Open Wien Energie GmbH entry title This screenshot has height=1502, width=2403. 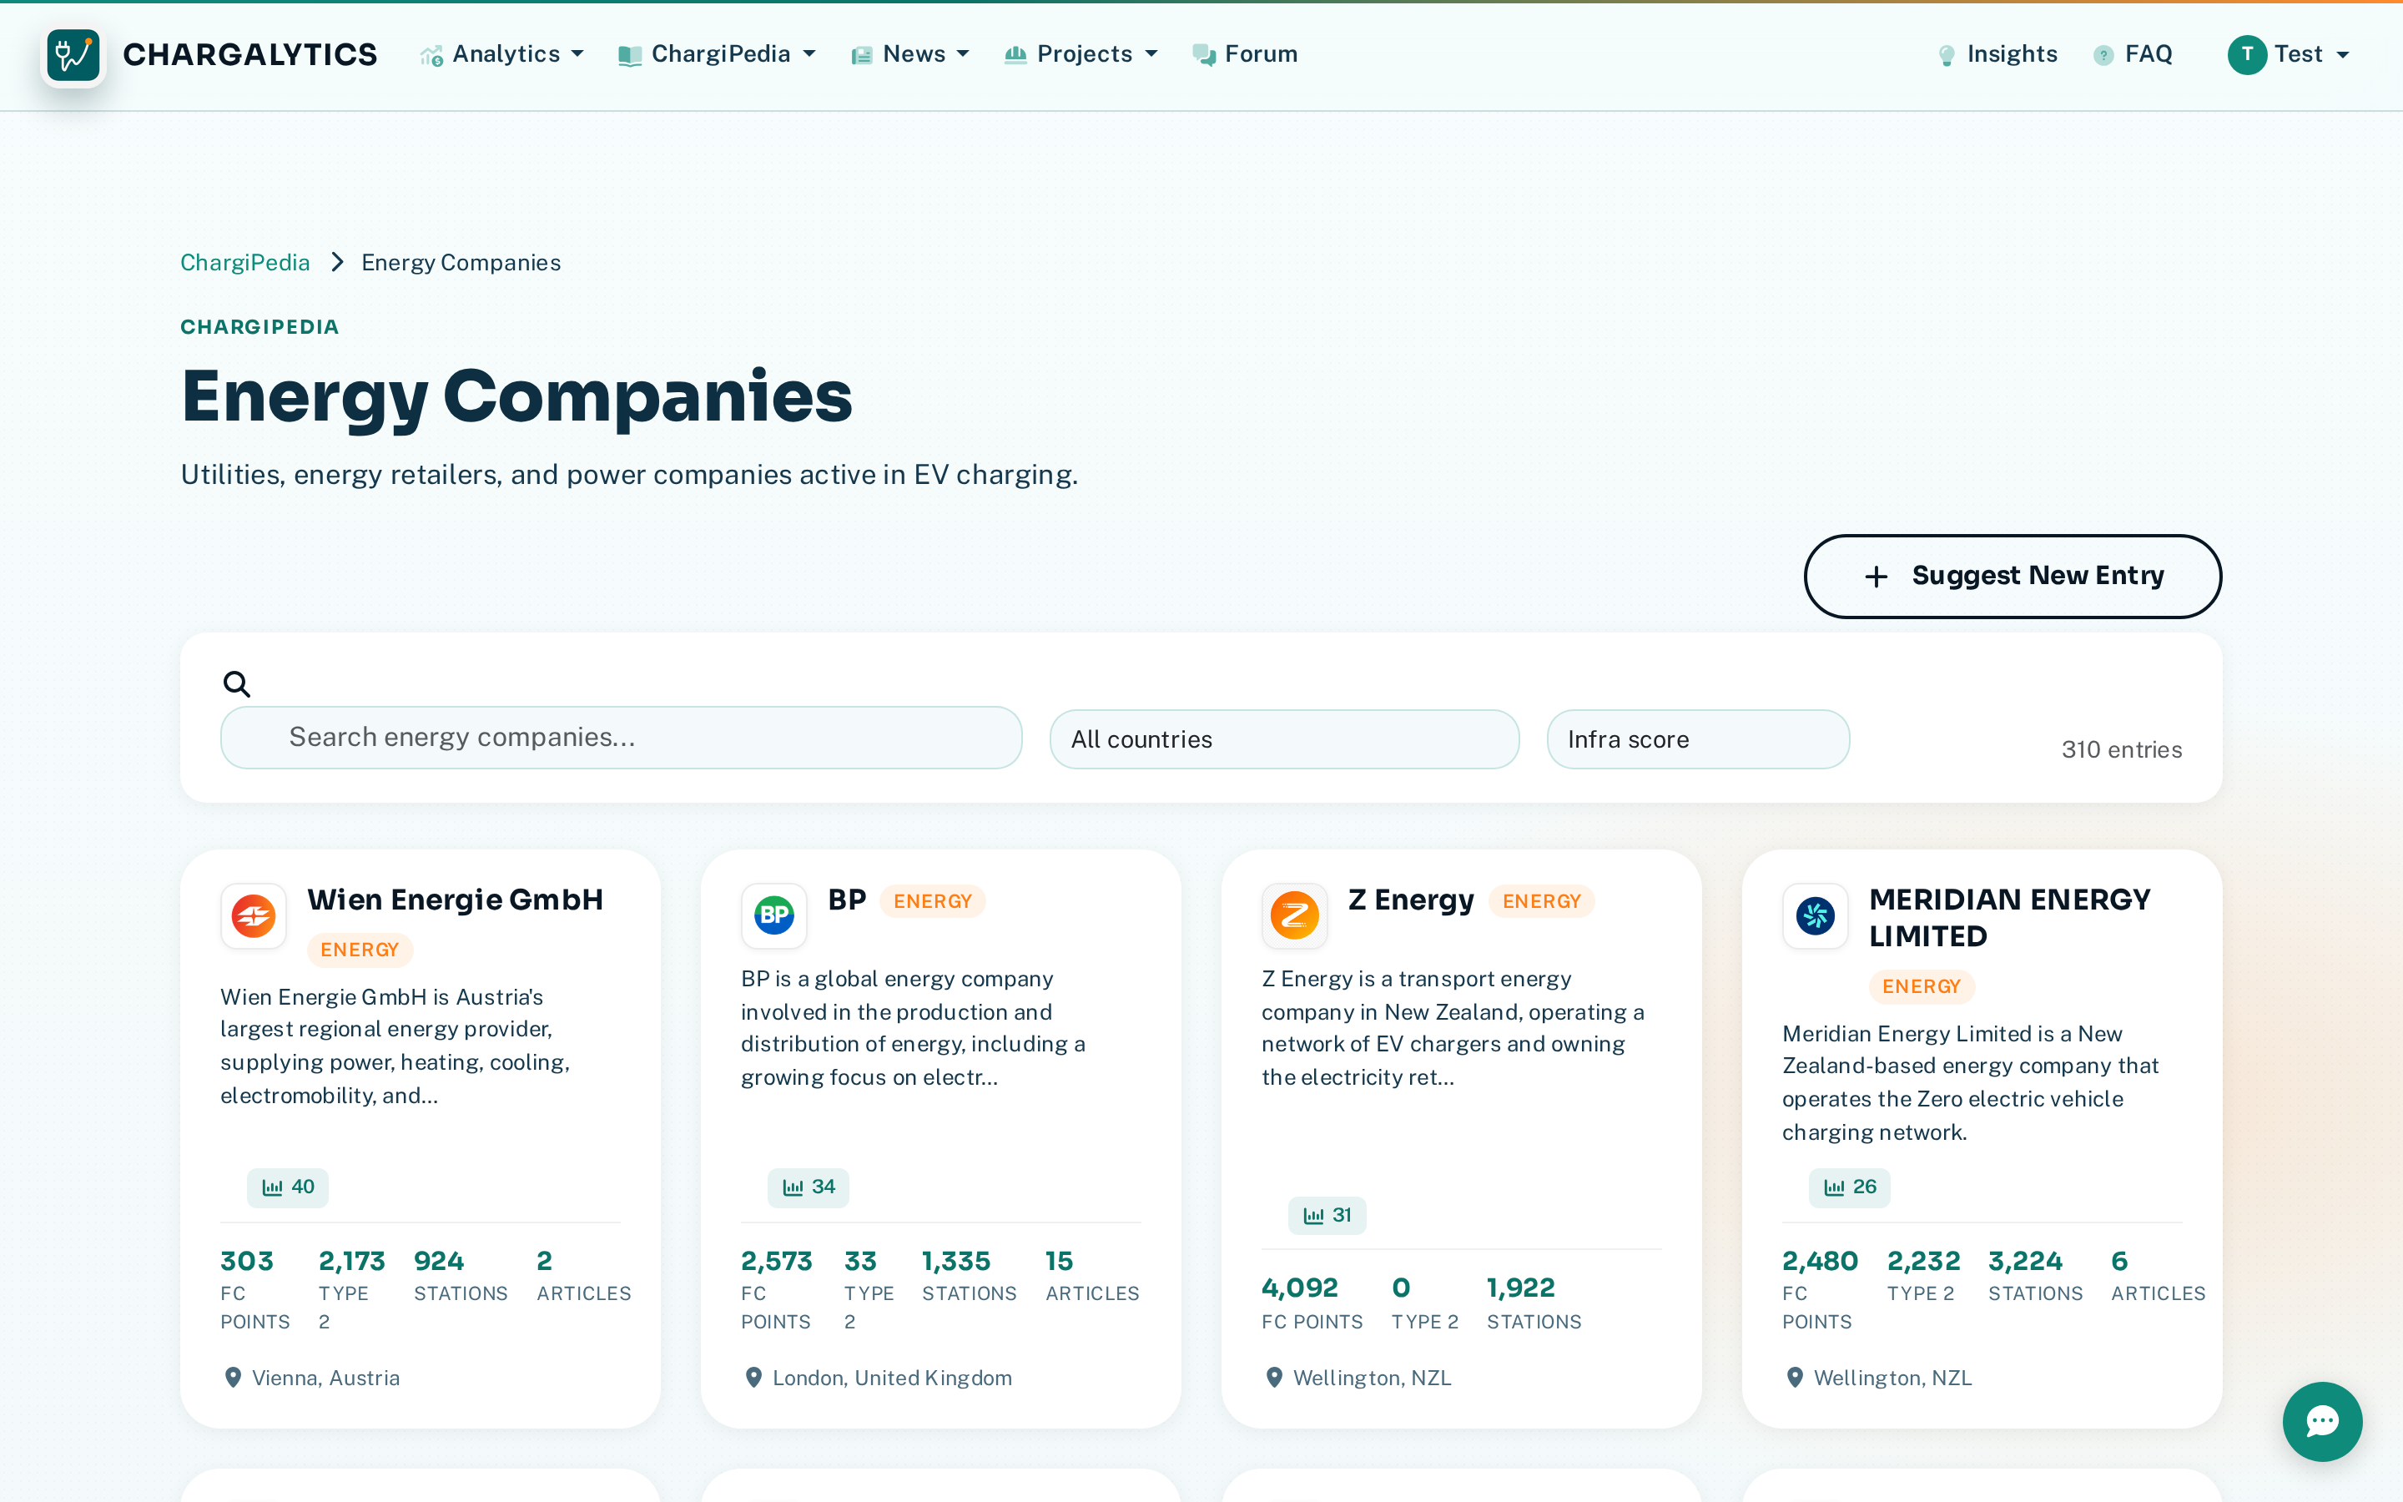455,899
